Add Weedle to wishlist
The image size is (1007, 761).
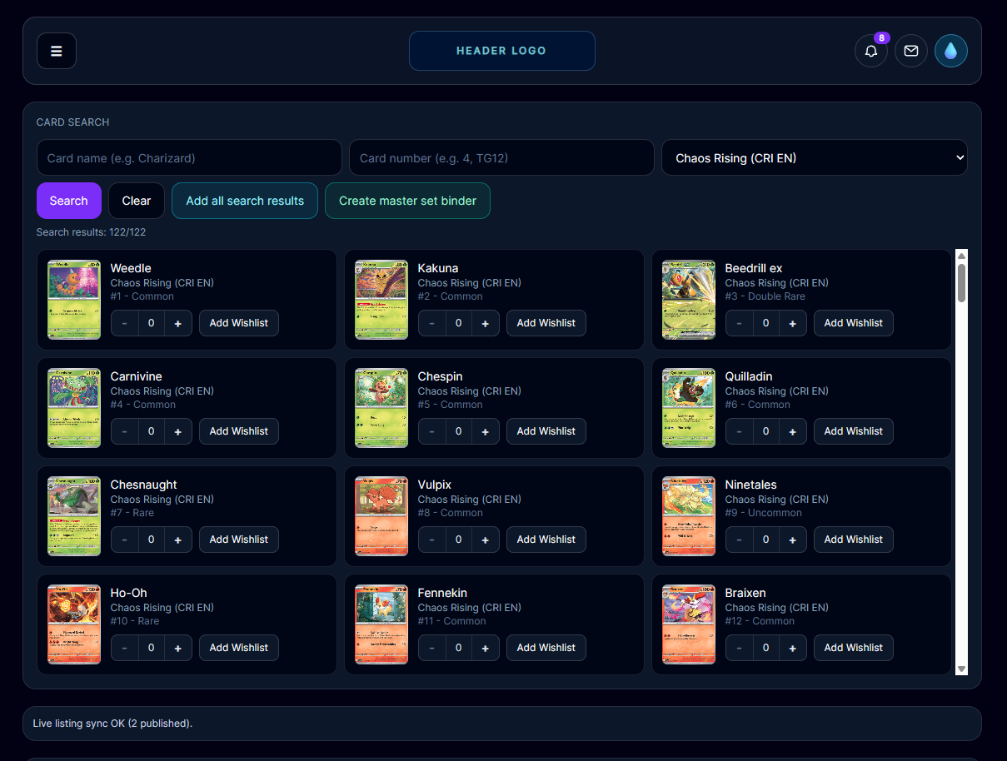pos(239,323)
